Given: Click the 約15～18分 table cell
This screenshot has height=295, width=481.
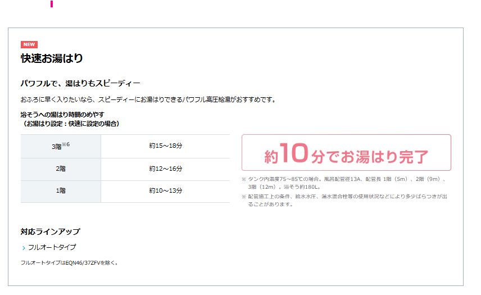Looking at the screenshot, I should pyautogui.click(x=165, y=146).
